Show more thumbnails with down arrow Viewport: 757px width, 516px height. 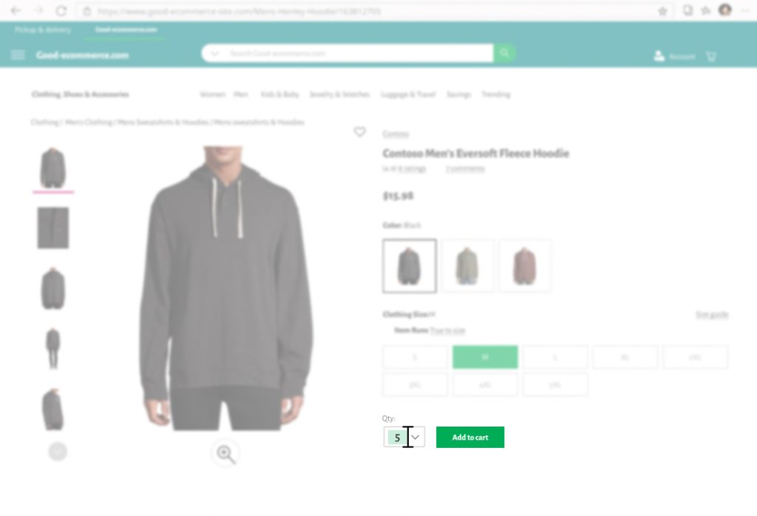58,452
